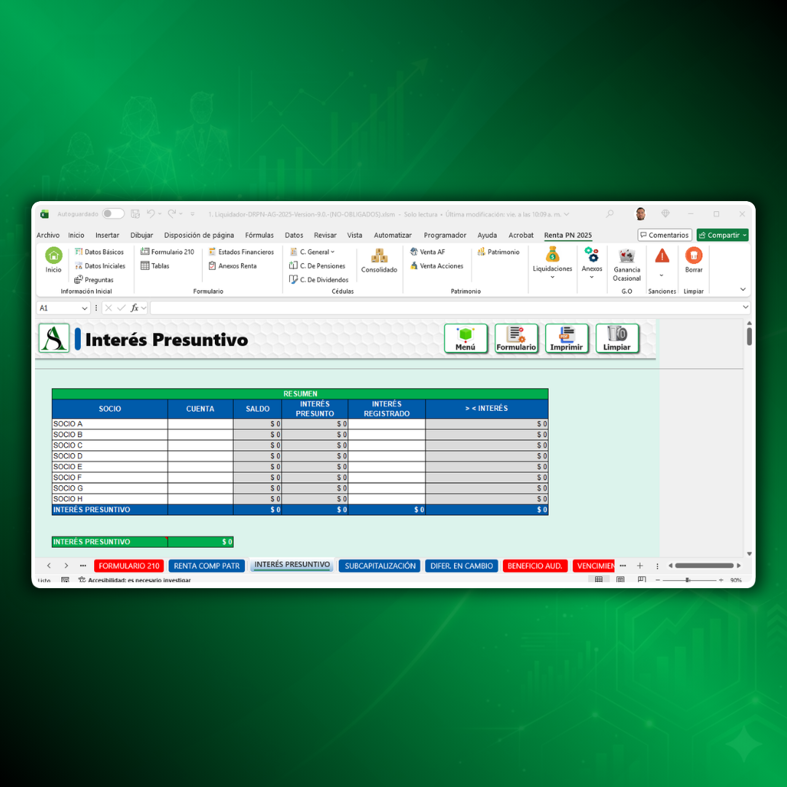Open the Sanciones warning dropdown
The image size is (787, 787).
tap(662, 275)
